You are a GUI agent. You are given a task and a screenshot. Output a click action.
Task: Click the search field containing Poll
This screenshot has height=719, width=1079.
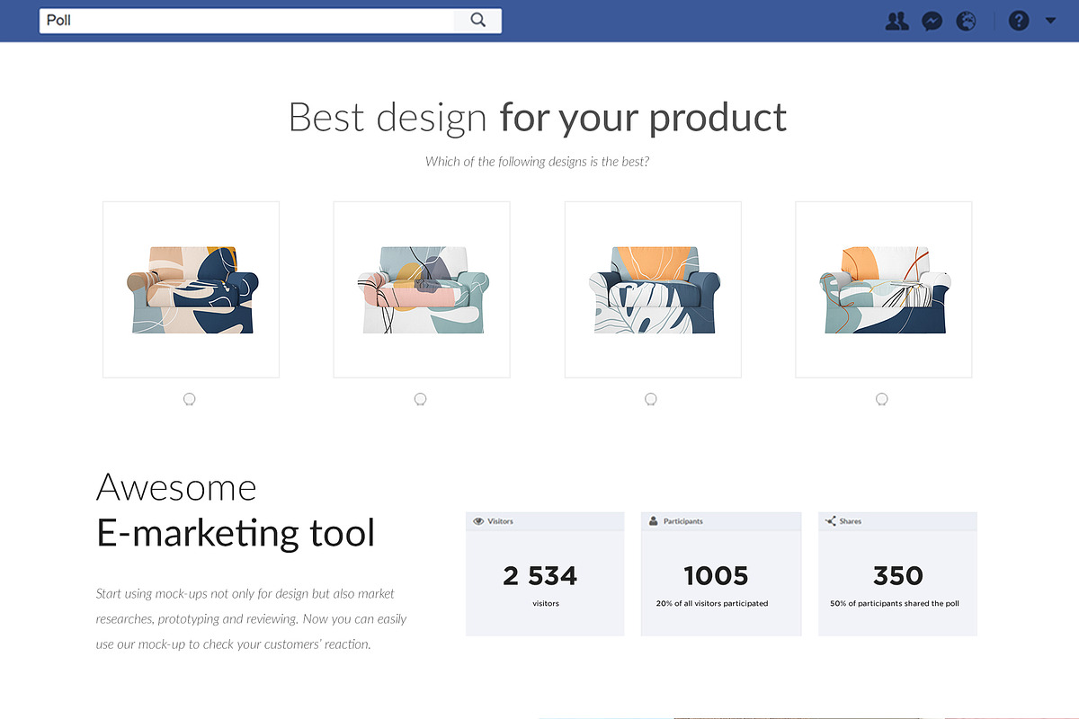pos(247,20)
